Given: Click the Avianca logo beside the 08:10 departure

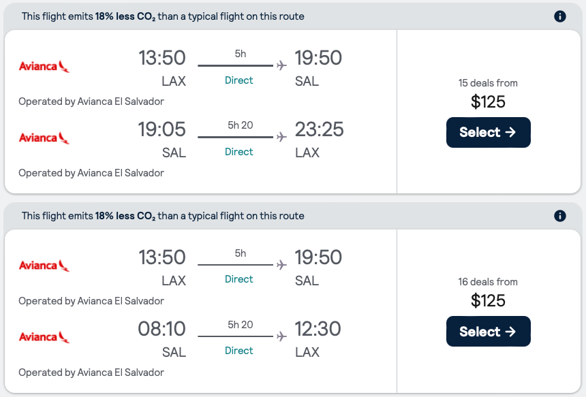Looking at the screenshot, I should click(x=44, y=337).
